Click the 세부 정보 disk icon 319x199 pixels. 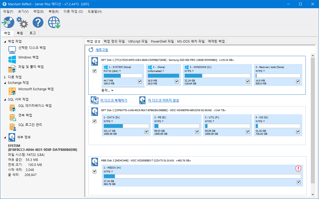click(x=12, y=137)
